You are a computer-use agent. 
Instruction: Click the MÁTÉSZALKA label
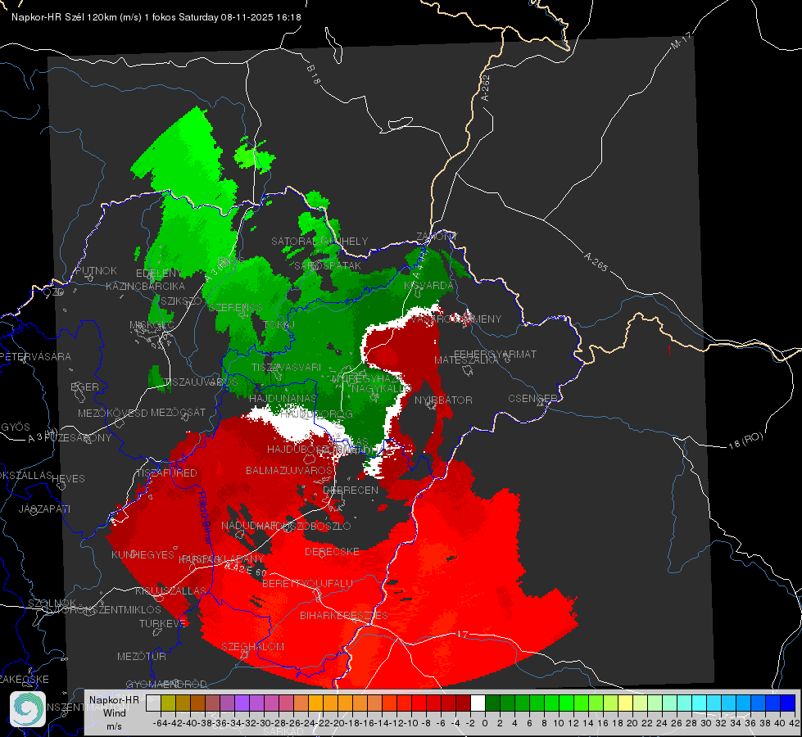click(x=466, y=360)
